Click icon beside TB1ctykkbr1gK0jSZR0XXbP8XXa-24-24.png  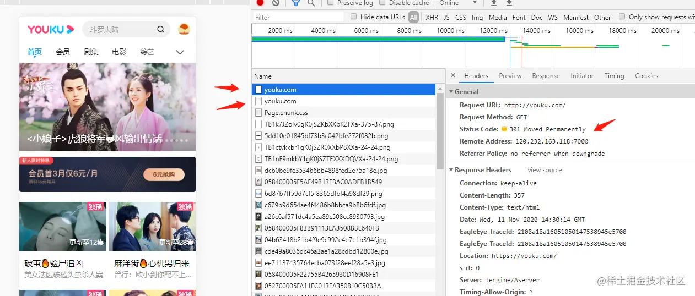point(258,147)
